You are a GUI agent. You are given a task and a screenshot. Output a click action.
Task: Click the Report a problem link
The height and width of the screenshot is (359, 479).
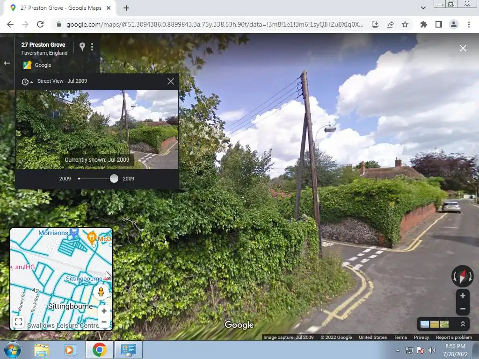[x=454, y=337]
